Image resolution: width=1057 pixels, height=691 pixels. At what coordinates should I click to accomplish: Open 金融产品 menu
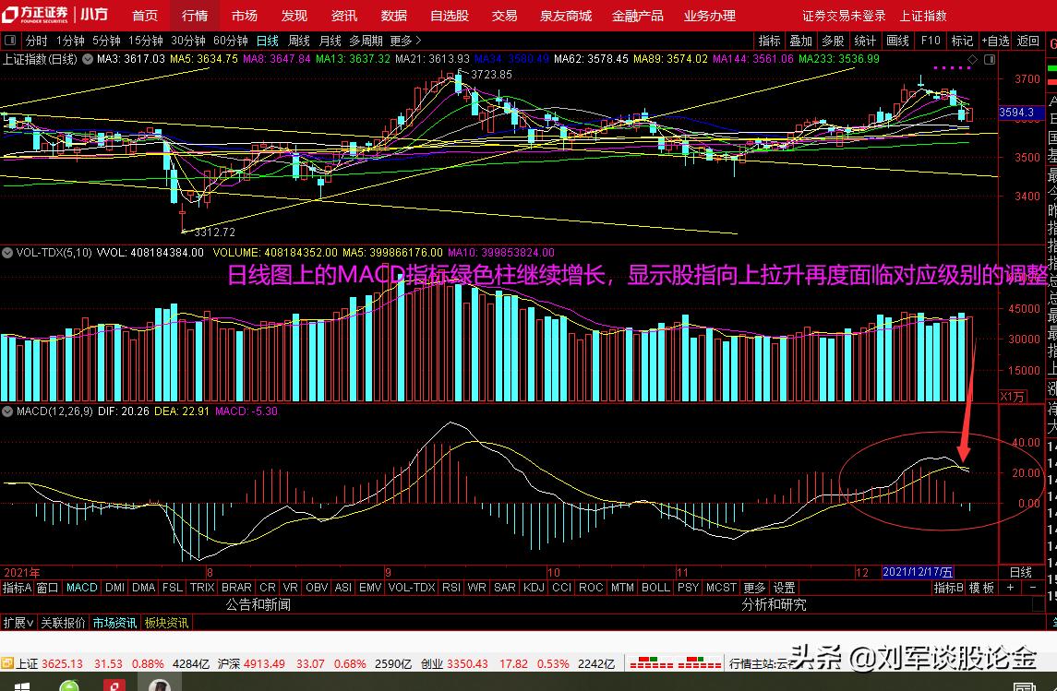click(x=638, y=15)
